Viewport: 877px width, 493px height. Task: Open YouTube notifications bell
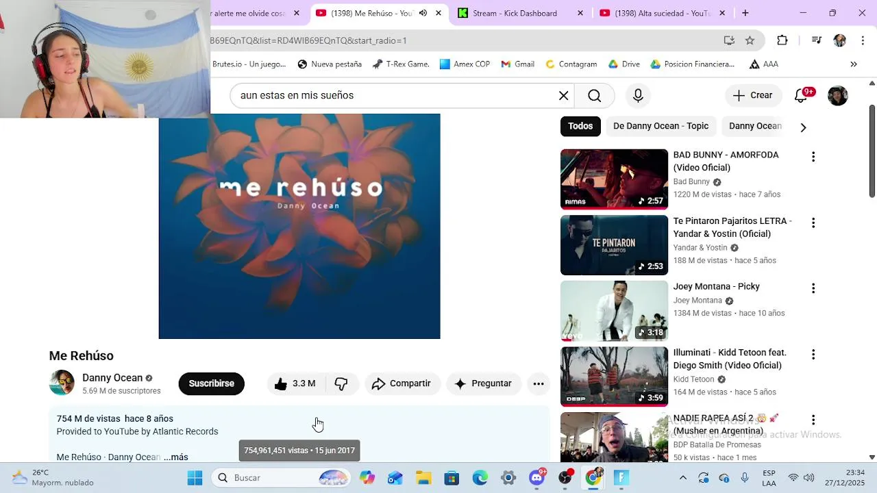click(801, 96)
